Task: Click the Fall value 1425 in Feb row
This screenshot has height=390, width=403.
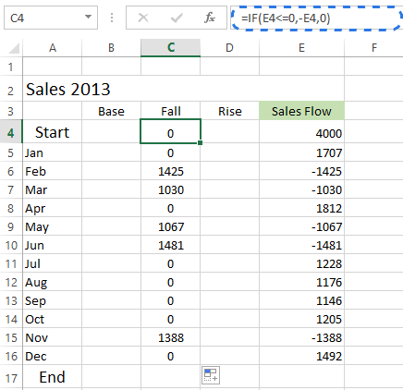Action: click(x=171, y=171)
